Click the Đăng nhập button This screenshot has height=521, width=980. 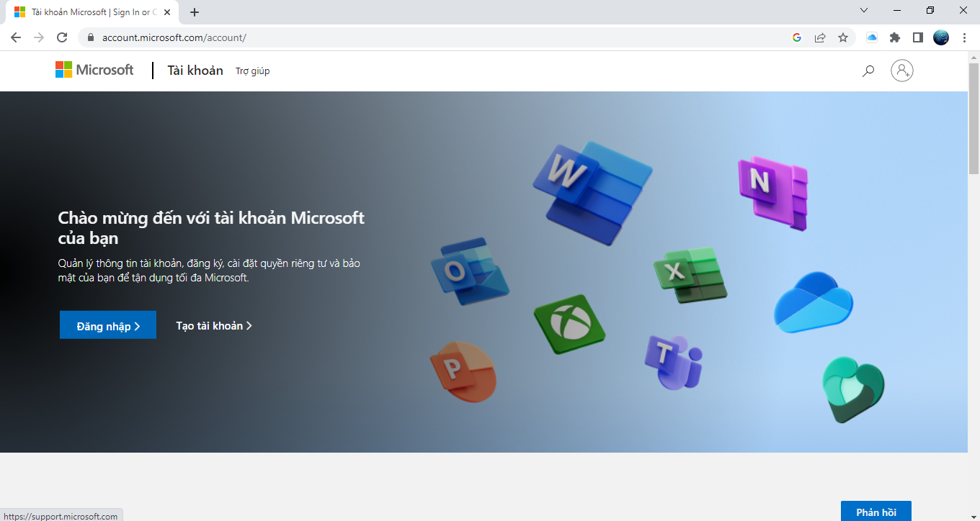pos(107,326)
